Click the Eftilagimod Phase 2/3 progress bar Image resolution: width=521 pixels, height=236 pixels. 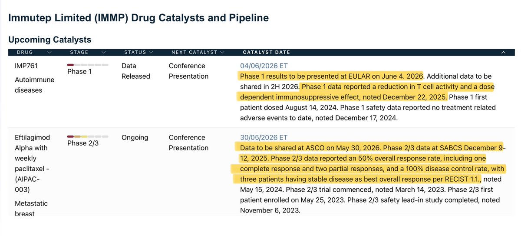click(88, 136)
